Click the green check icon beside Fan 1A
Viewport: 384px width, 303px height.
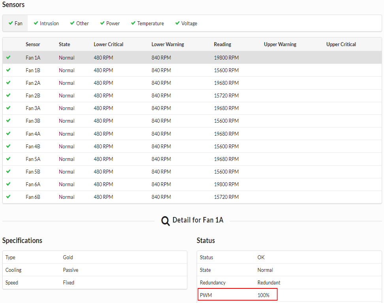coord(8,57)
